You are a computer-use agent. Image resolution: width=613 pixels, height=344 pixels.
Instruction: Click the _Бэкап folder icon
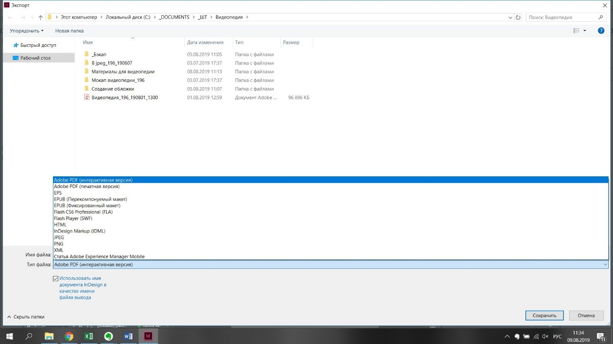click(86, 55)
